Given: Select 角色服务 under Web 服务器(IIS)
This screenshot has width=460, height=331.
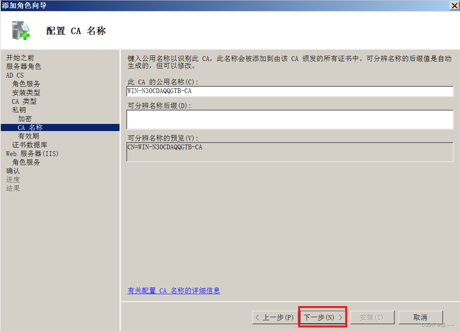Looking at the screenshot, I should [26, 162].
